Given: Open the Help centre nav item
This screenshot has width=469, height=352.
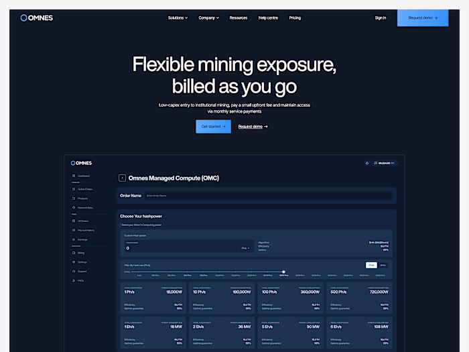Looking at the screenshot, I should point(268,18).
